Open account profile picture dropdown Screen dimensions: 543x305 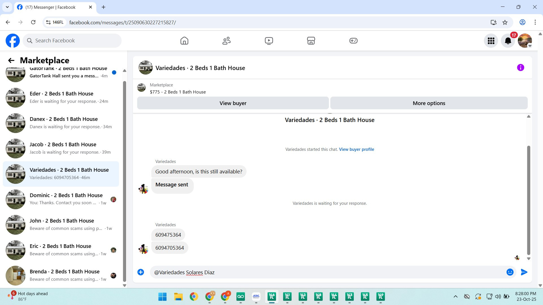click(x=525, y=41)
